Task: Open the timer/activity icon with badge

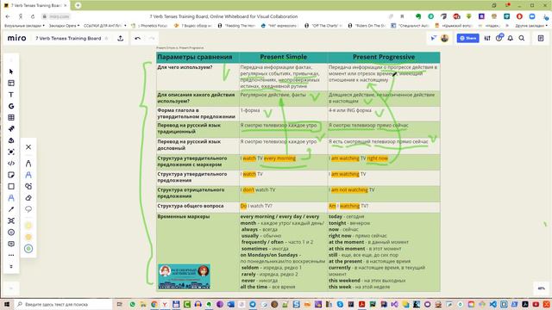Action: [x=499, y=38]
